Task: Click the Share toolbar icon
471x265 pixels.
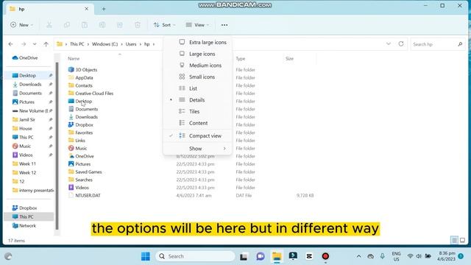Action: click(x=120, y=25)
